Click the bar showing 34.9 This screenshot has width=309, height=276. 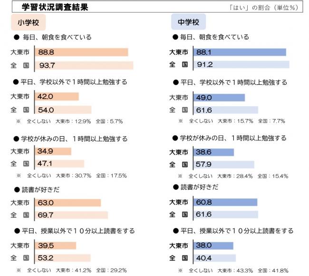point(53,152)
